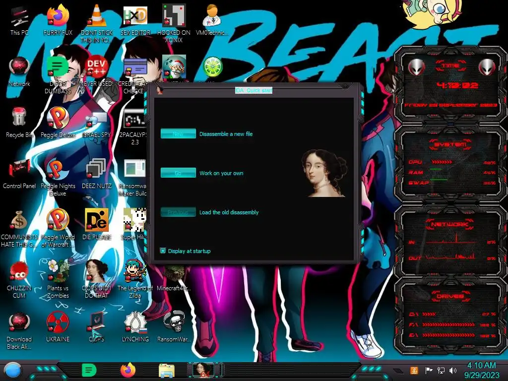The width and height of the screenshot is (508, 381).
Task: Click Go to work on your own
Action: tap(178, 173)
